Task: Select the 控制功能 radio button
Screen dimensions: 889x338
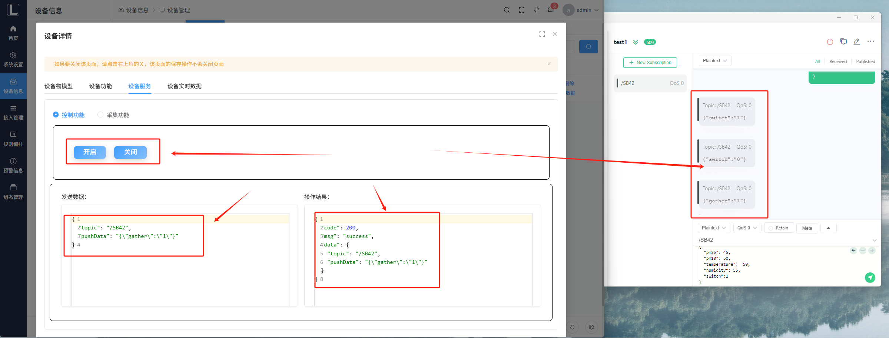Action: (56, 115)
